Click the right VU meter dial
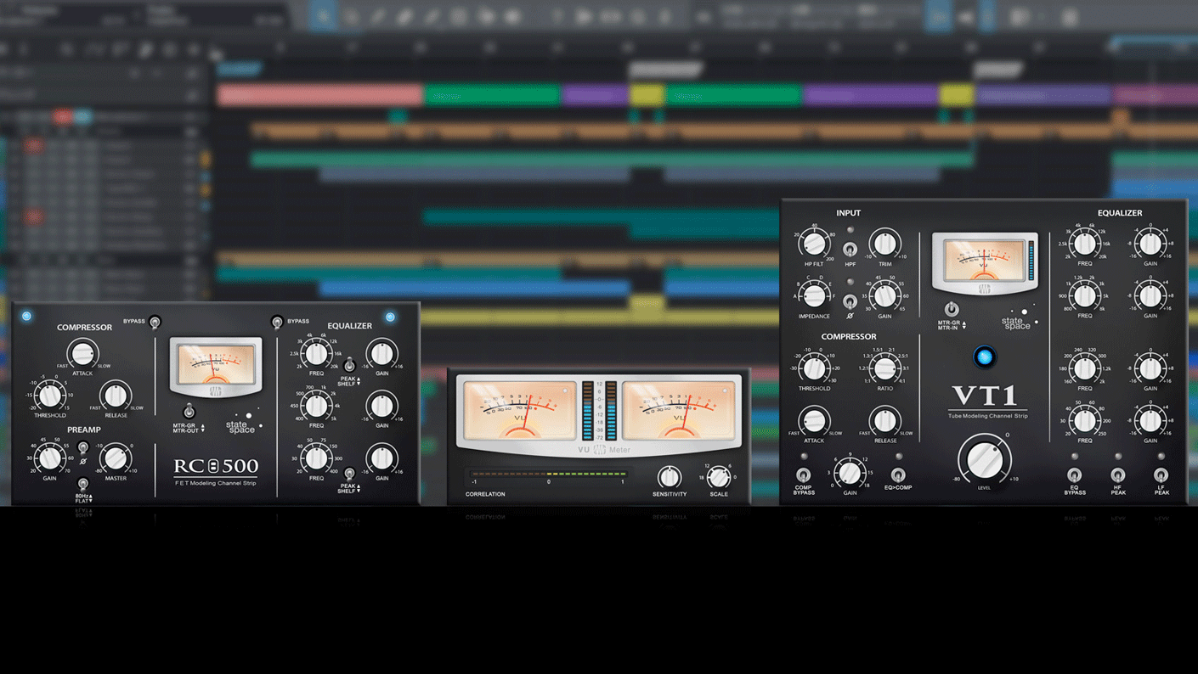The height and width of the screenshot is (674, 1198). click(679, 410)
